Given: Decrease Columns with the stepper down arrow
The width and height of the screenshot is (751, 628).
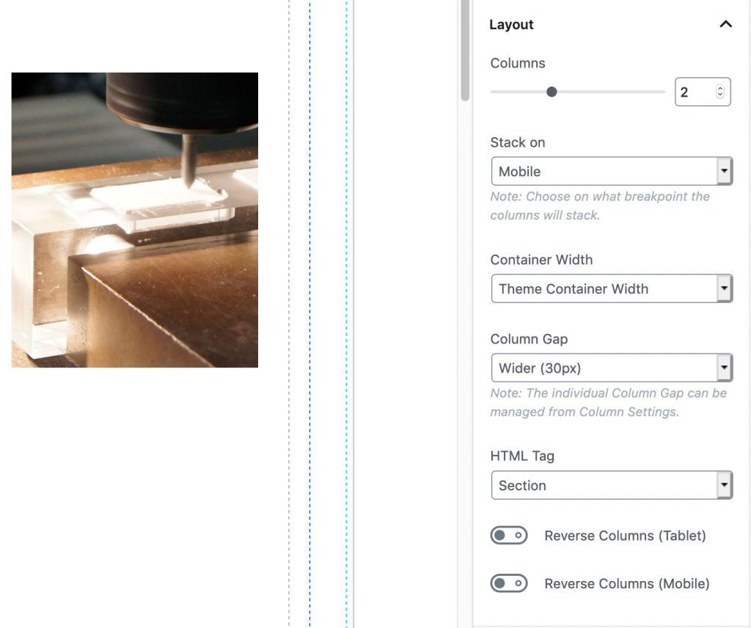Looking at the screenshot, I should (719, 95).
